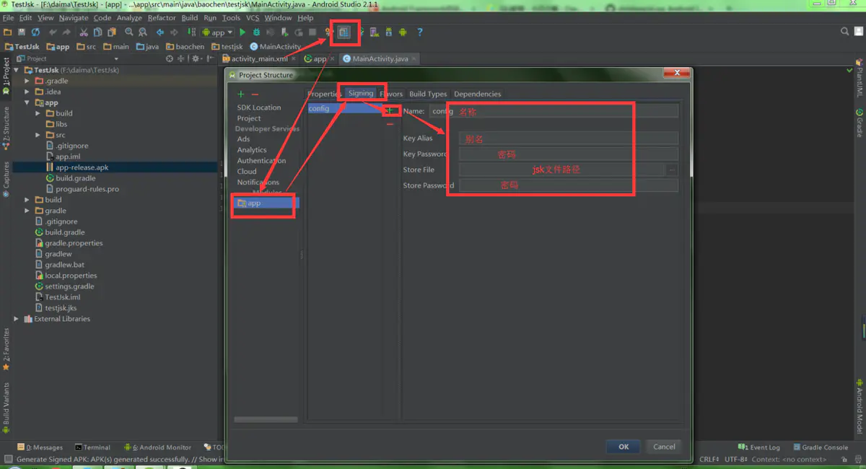Open the Refactor menu
This screenshot has width=866, height=469.
tap(162, 18)
